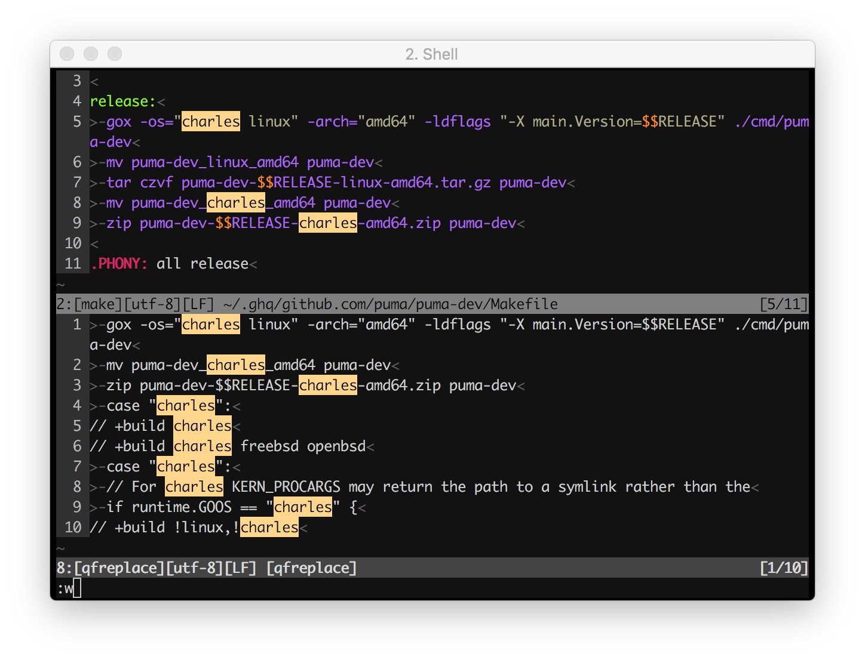Click the [1/10] indicator in qfreplace status
The width and height of the screenshot is (865, 660).
[x=783, y=568]
